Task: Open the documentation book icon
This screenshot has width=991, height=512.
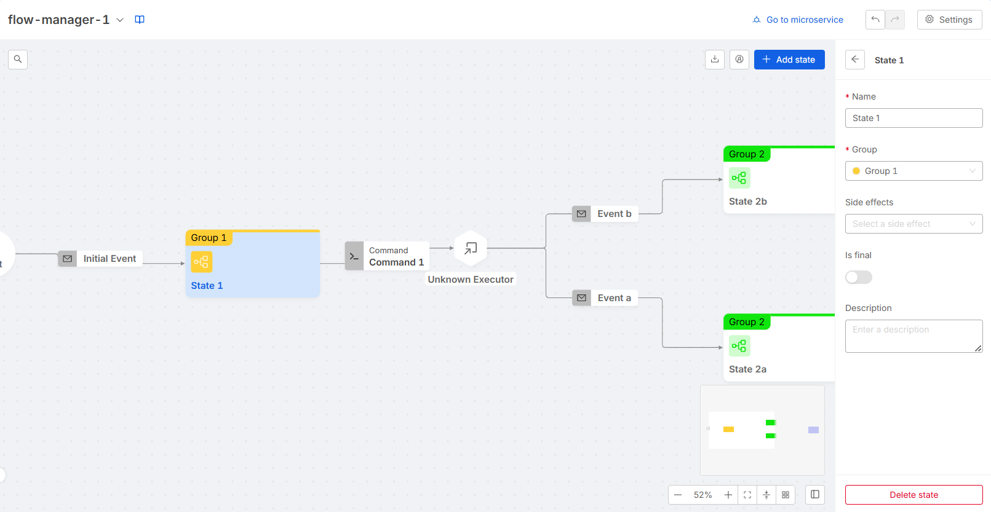Action: [140, 20]
